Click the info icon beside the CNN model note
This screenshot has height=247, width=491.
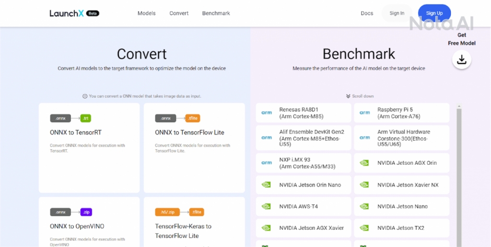tap(85, 96)
